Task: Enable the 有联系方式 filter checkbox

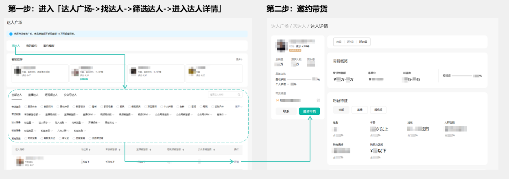Action: pyautogui.click(x=42, y=138)
